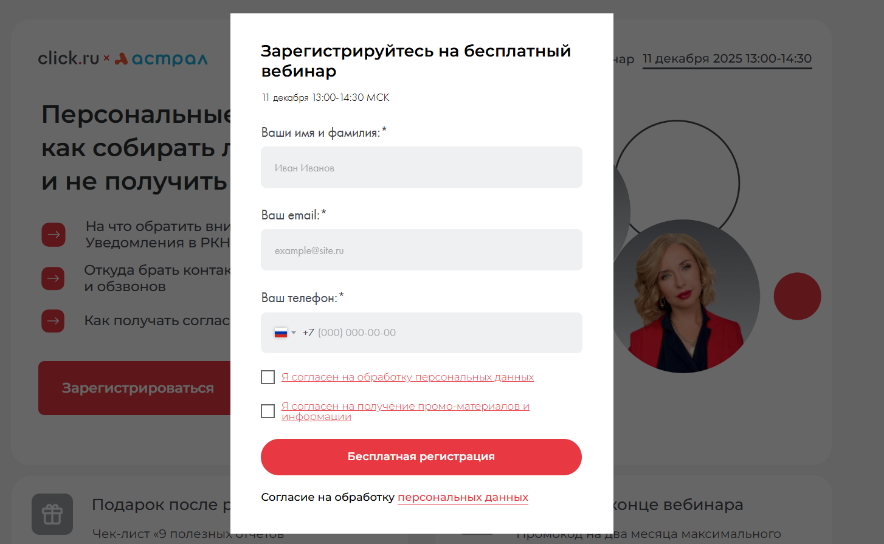Click the click.ru logo
The image size is (884, 544).
tap(68, 58)
